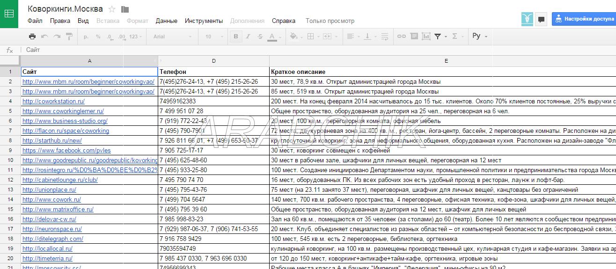
Task: Open input tools Ру dropdown
Action: 480,36
